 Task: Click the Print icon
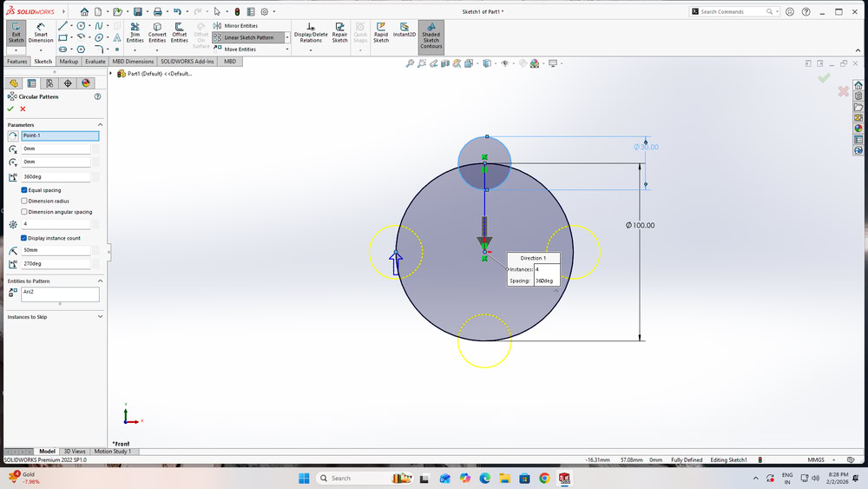158,11
